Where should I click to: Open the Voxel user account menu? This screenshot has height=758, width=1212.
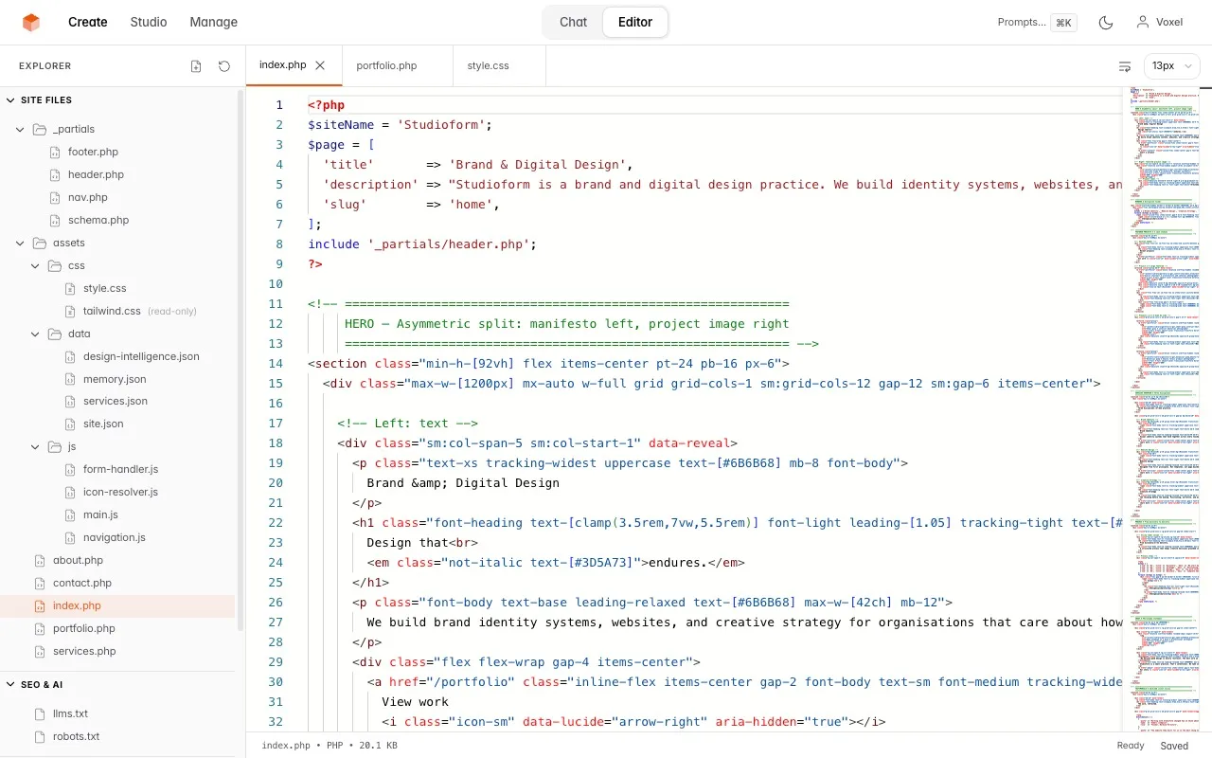[x=1159, y=22]
